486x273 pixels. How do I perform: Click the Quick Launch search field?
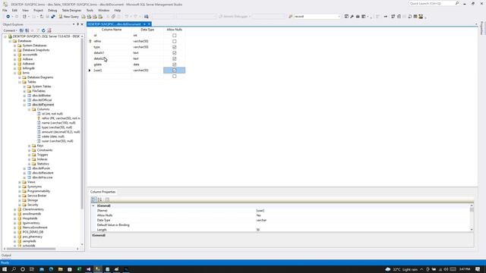pyautogui.click(x=432, y=3)
